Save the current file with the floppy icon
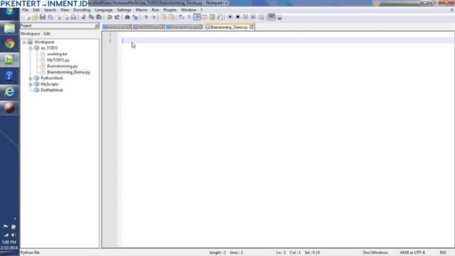 [43, 17]
